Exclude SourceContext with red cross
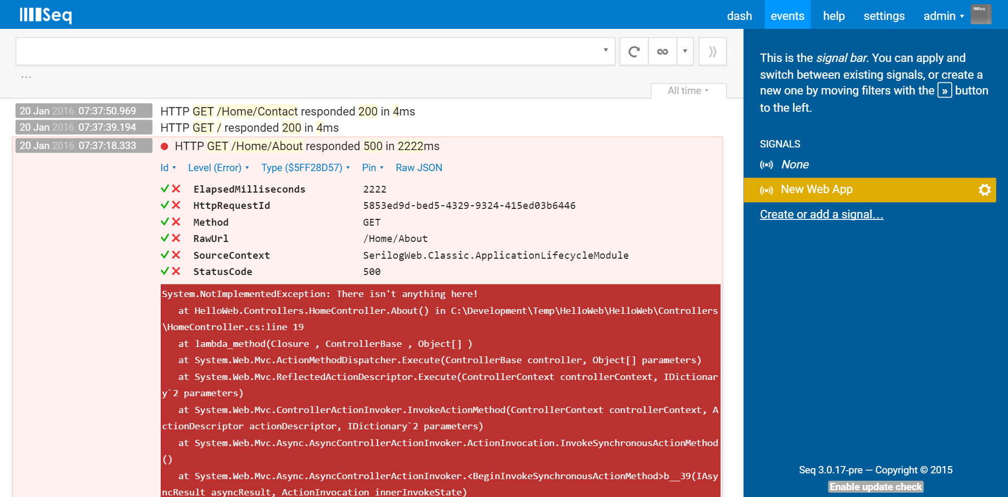1008x497 pixels. (176, 255)
